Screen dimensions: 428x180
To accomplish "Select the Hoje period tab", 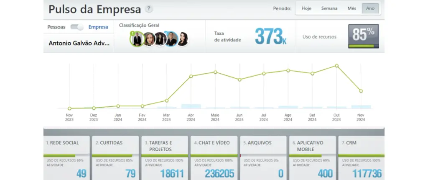I will coord(306,8).
